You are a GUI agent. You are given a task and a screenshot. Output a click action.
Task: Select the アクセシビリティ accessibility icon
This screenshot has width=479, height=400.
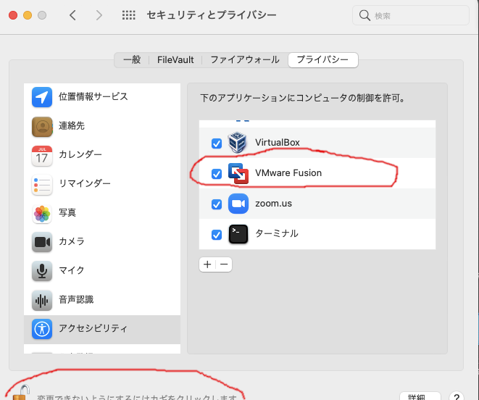point(42,329)
